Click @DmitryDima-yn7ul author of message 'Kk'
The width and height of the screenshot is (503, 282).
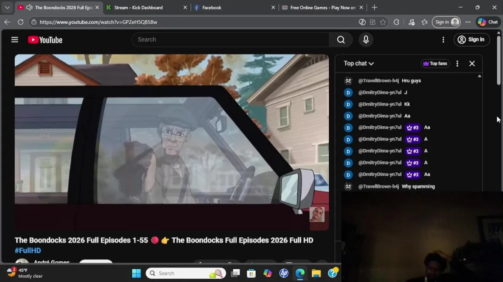tap(380, 104)
